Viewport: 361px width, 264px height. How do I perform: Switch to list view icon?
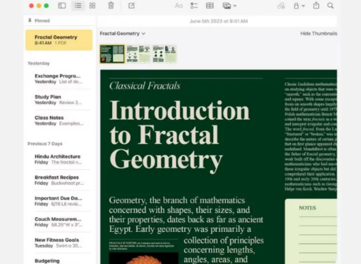pos(78,5)
